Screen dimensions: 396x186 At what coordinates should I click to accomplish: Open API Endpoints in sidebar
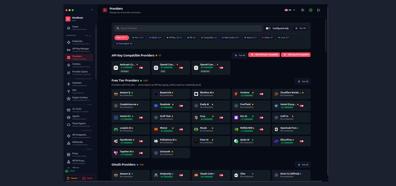click(x=79, y=136)
